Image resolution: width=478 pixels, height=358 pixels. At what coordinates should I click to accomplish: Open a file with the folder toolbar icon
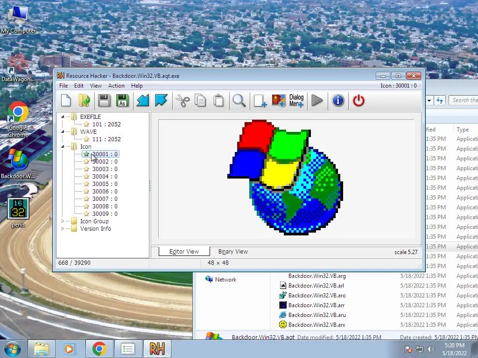(x=84, y=101)
